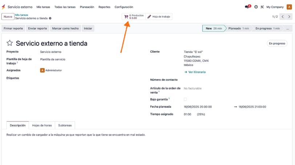
Task: Select the Planeado stage in status bar
Action: tap(239, 28)
